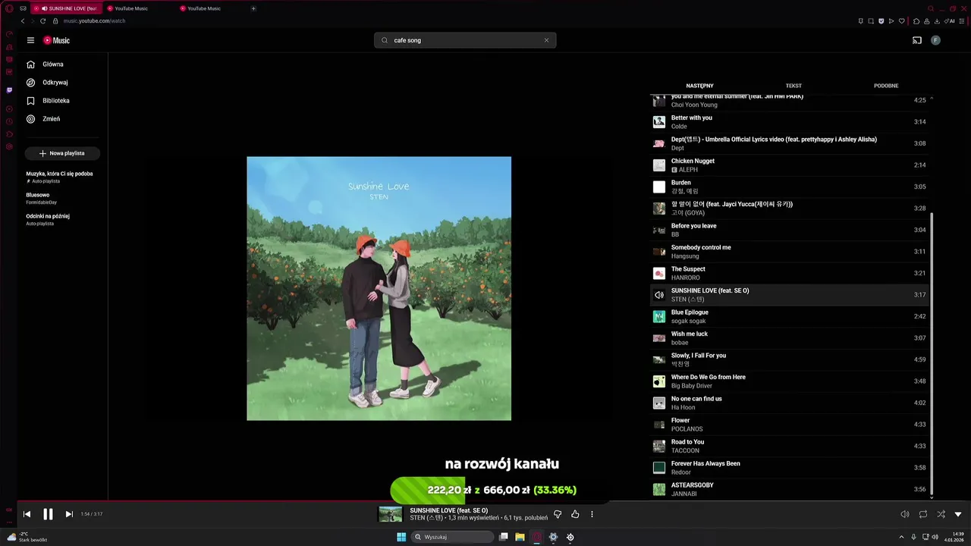Click the music.youtube.com address bar
Viewport: 971px width, 546px height.
pos(94,21)
